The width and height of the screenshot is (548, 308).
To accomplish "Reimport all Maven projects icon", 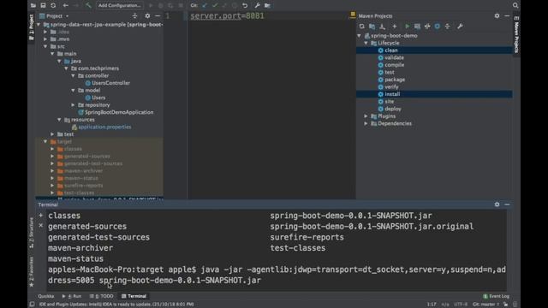I will (x=361, y=27).
